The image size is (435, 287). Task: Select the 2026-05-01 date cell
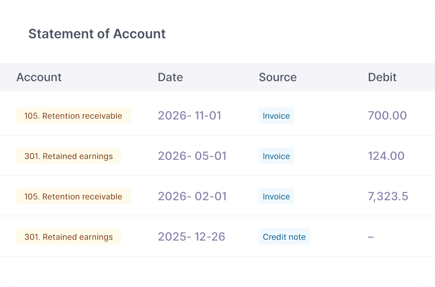[x=192, y=156]
